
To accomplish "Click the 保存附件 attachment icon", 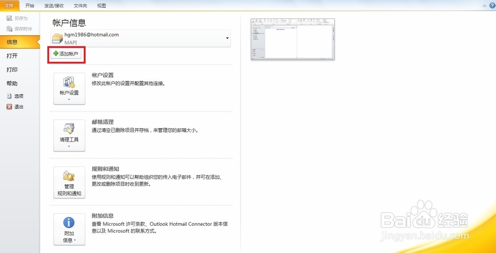I will [9, 29].
